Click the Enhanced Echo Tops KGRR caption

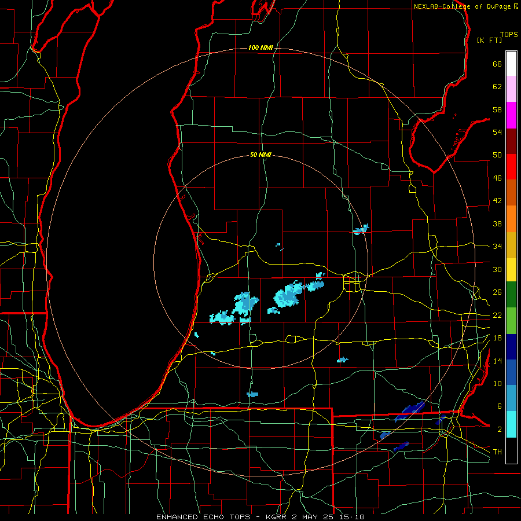click(x=260, y=517)
